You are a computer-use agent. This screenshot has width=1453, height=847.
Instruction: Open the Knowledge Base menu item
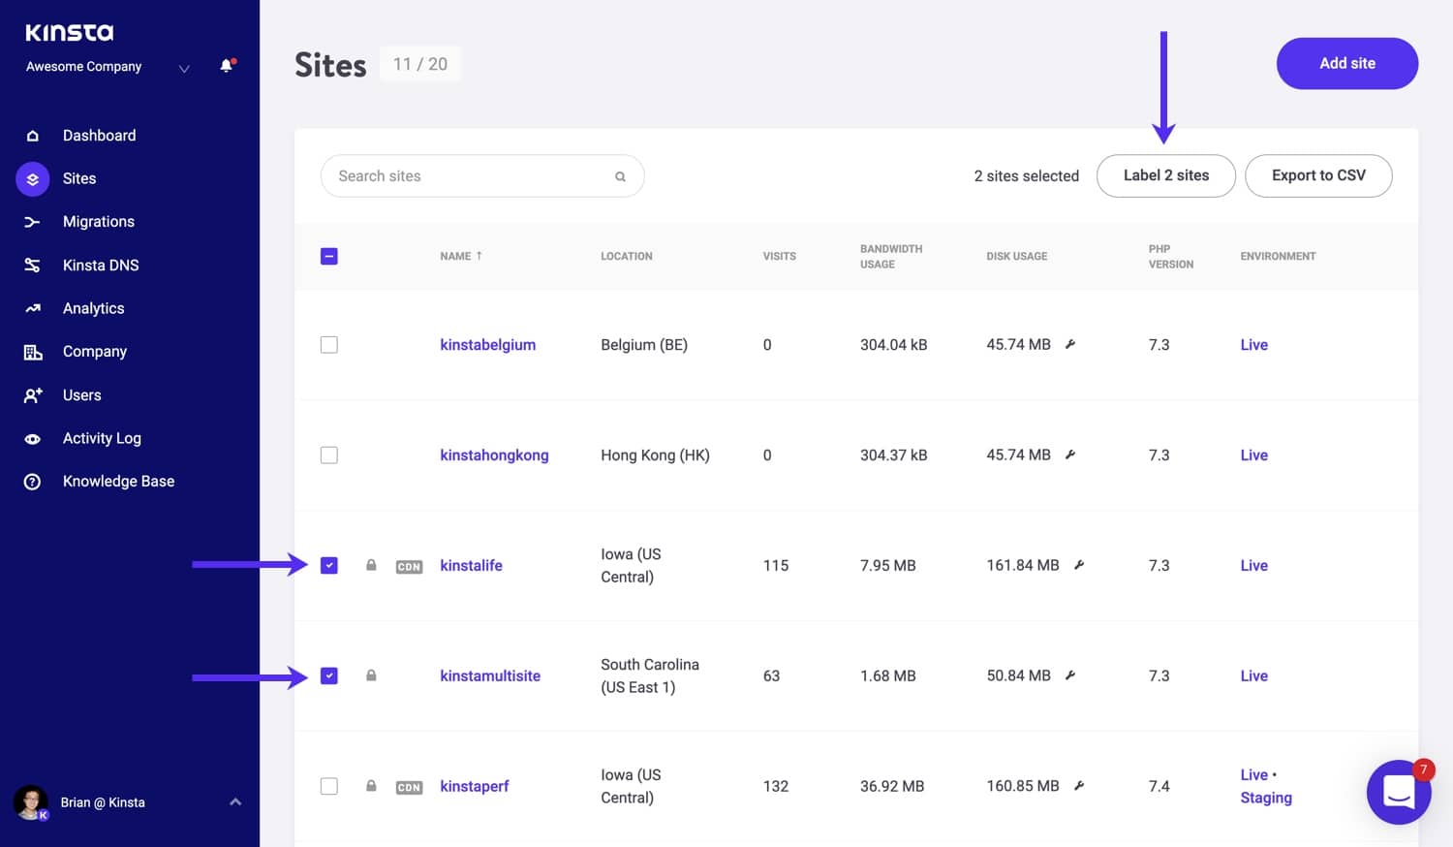[118, 481]
